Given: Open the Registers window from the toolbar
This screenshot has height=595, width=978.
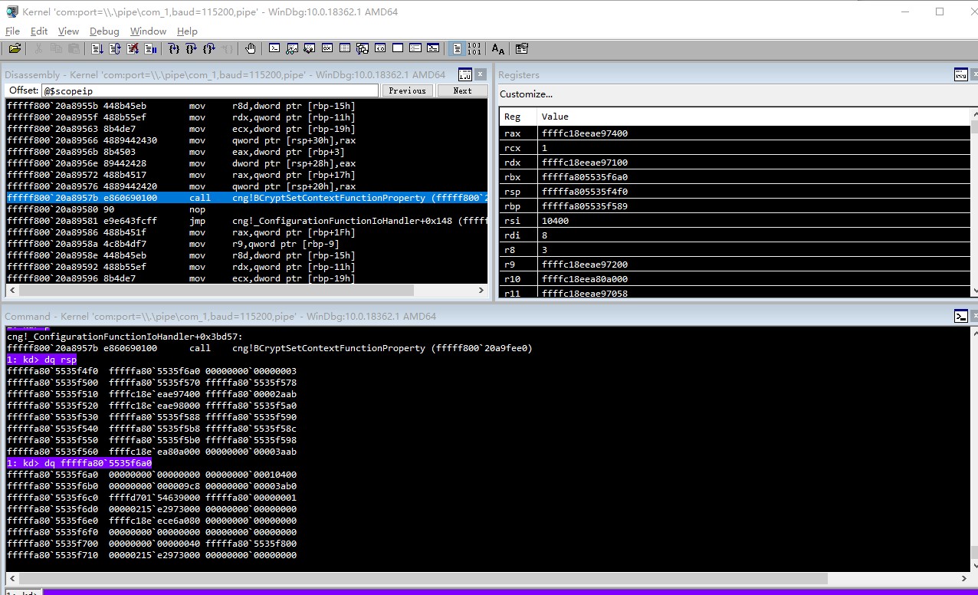Looking at the screenshot, I should [327, 48].
